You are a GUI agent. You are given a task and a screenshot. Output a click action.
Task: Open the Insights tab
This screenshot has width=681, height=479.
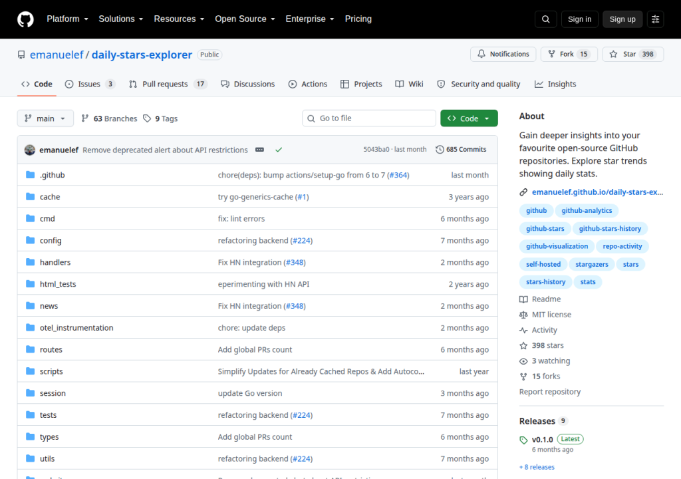[555, 84]
